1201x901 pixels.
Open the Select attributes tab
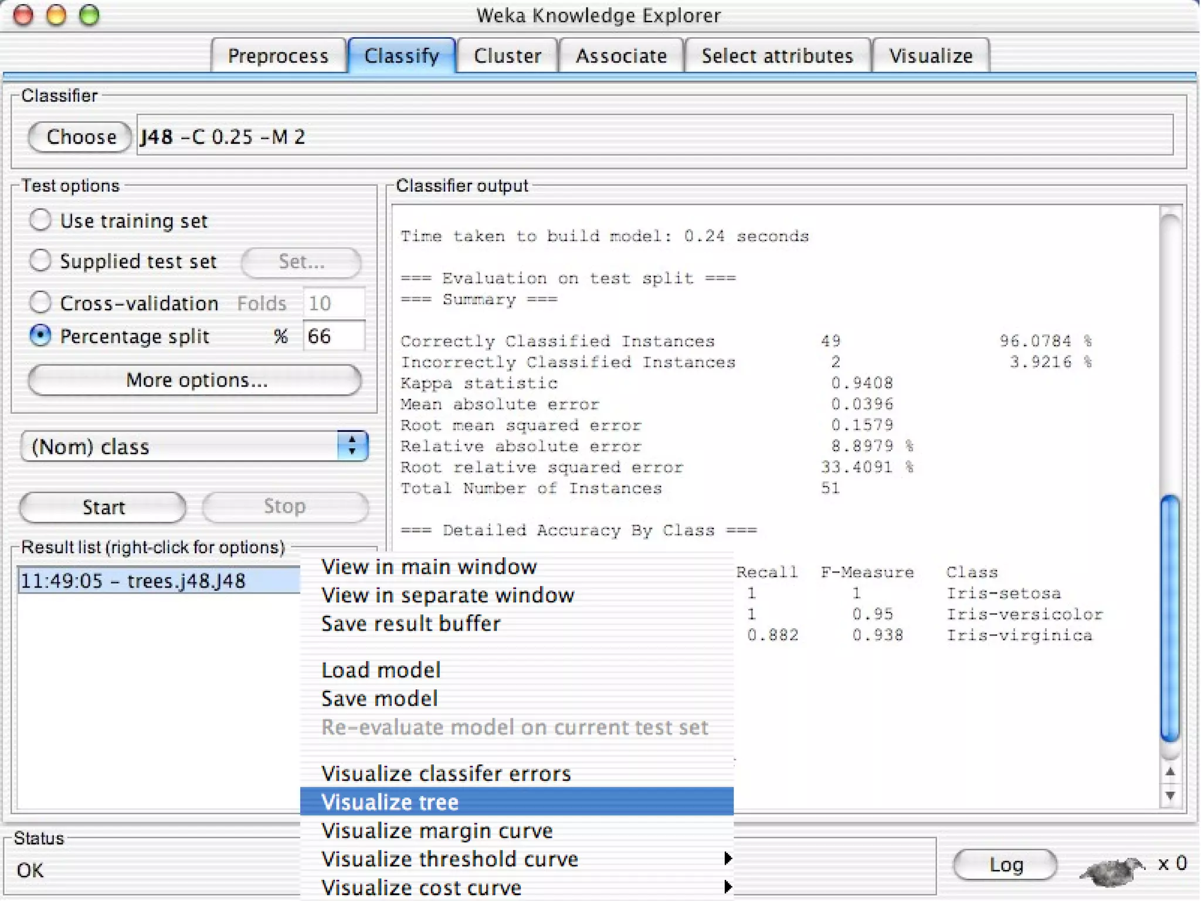[777, 56]
